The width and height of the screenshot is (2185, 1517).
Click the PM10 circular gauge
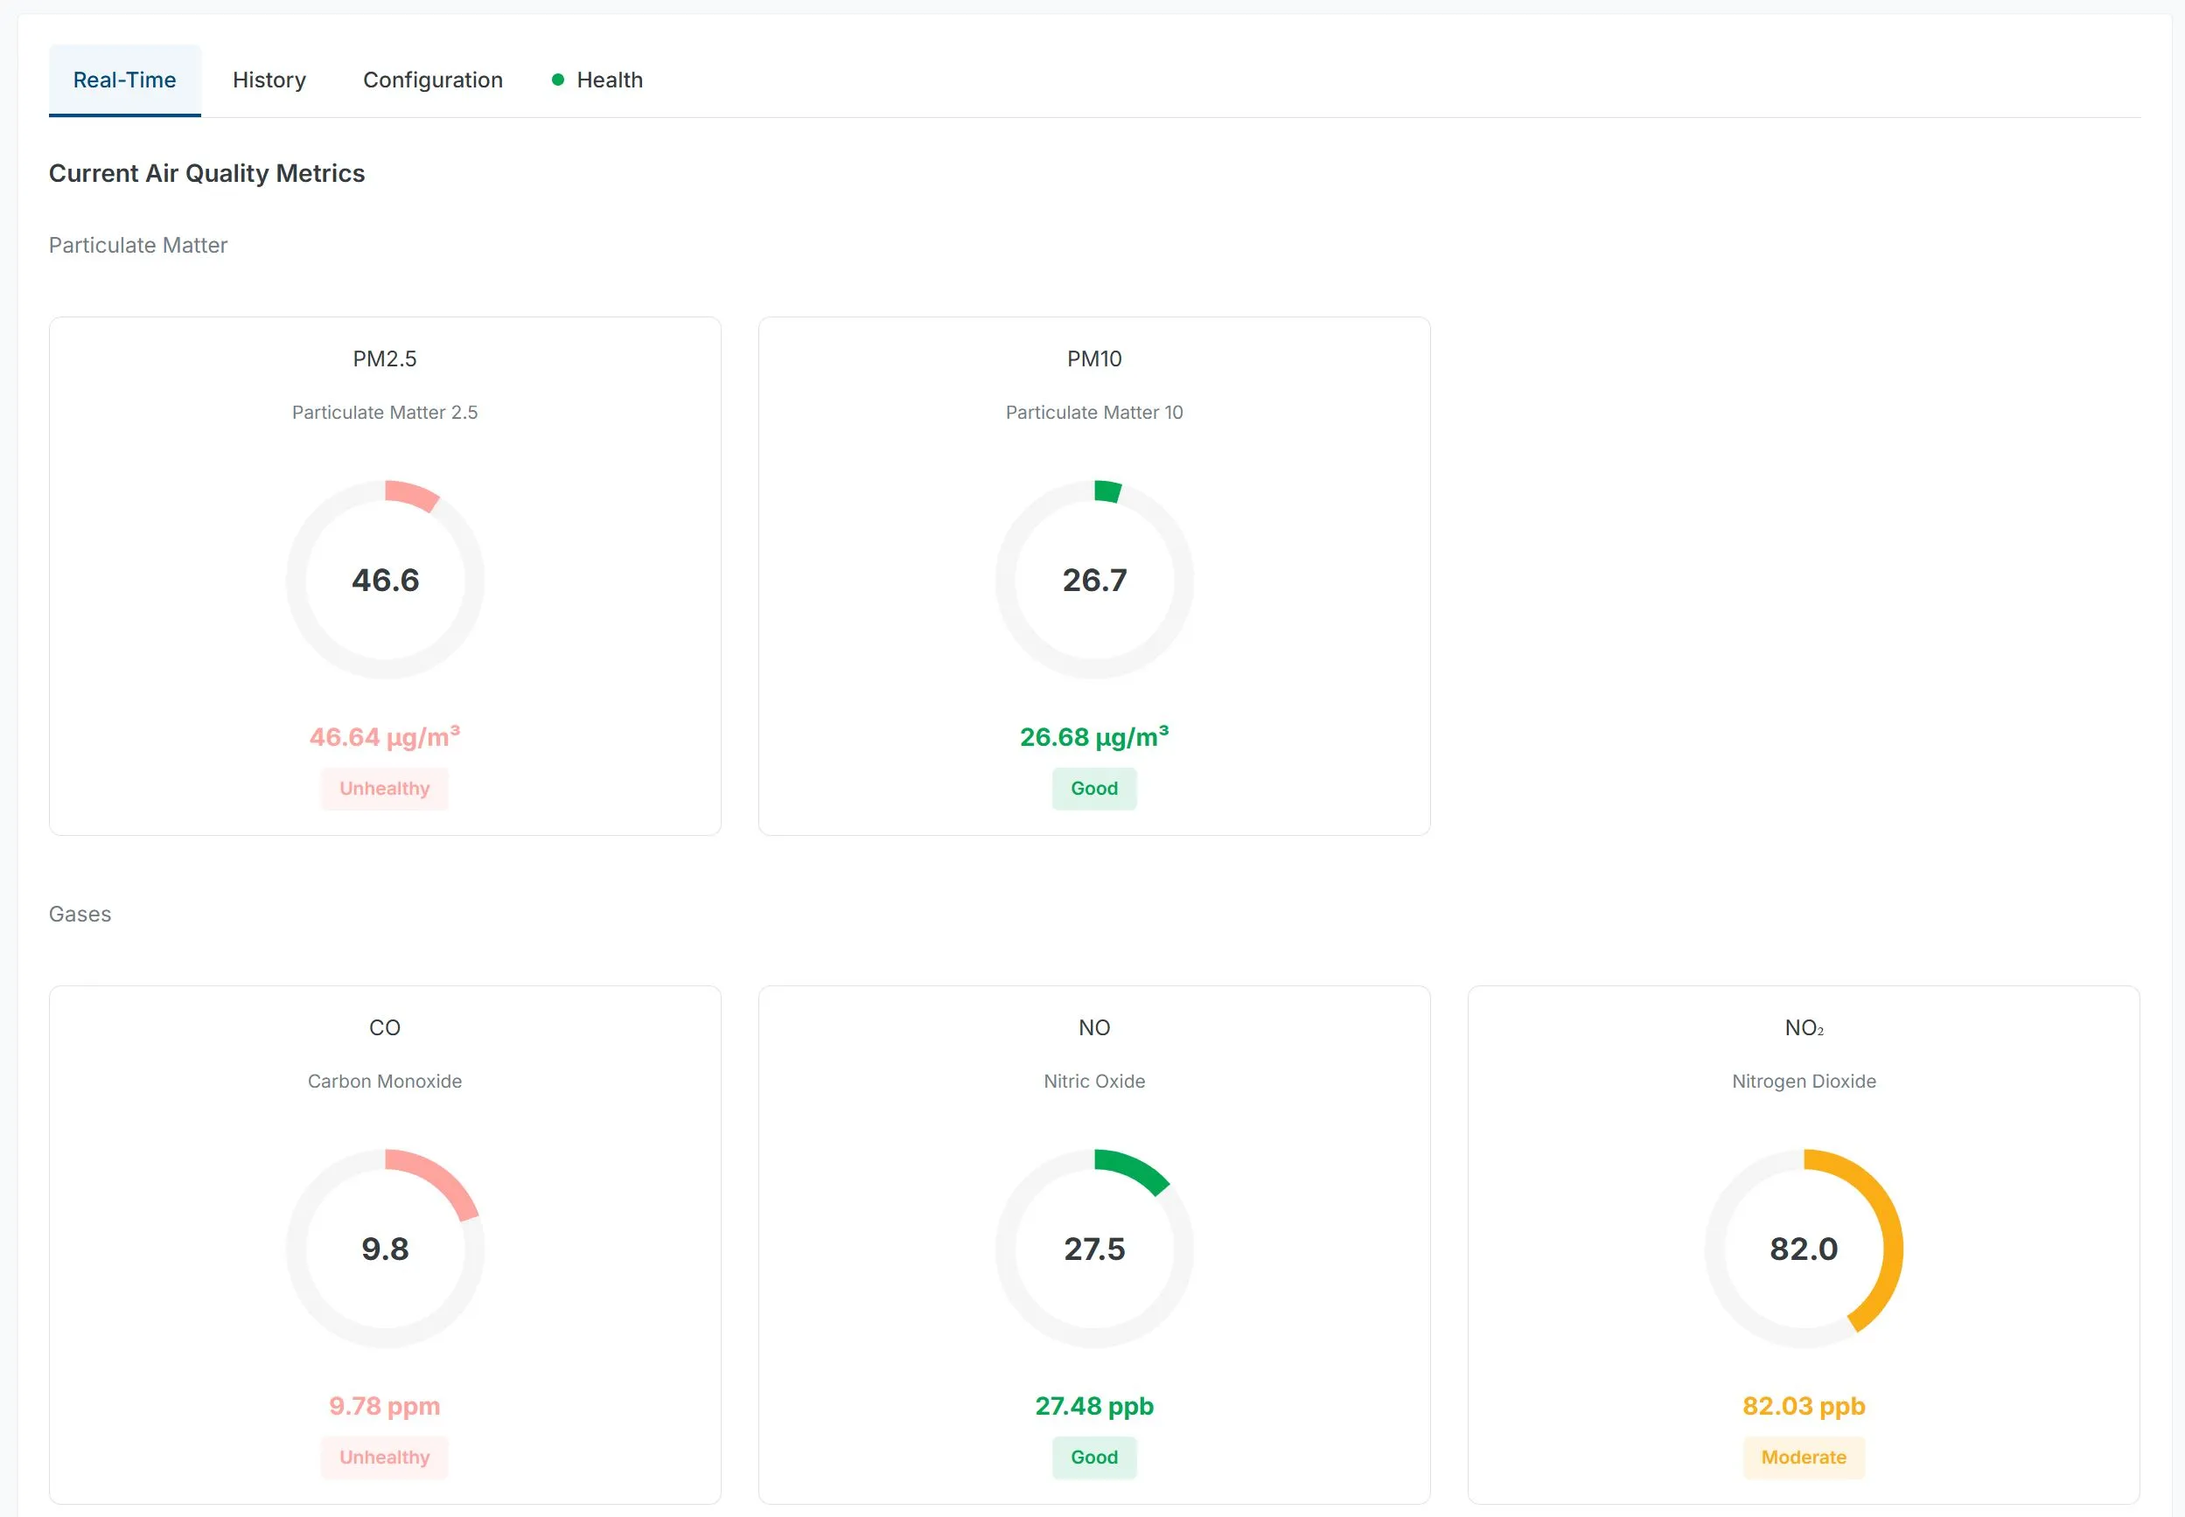(x=1094, y=580)
